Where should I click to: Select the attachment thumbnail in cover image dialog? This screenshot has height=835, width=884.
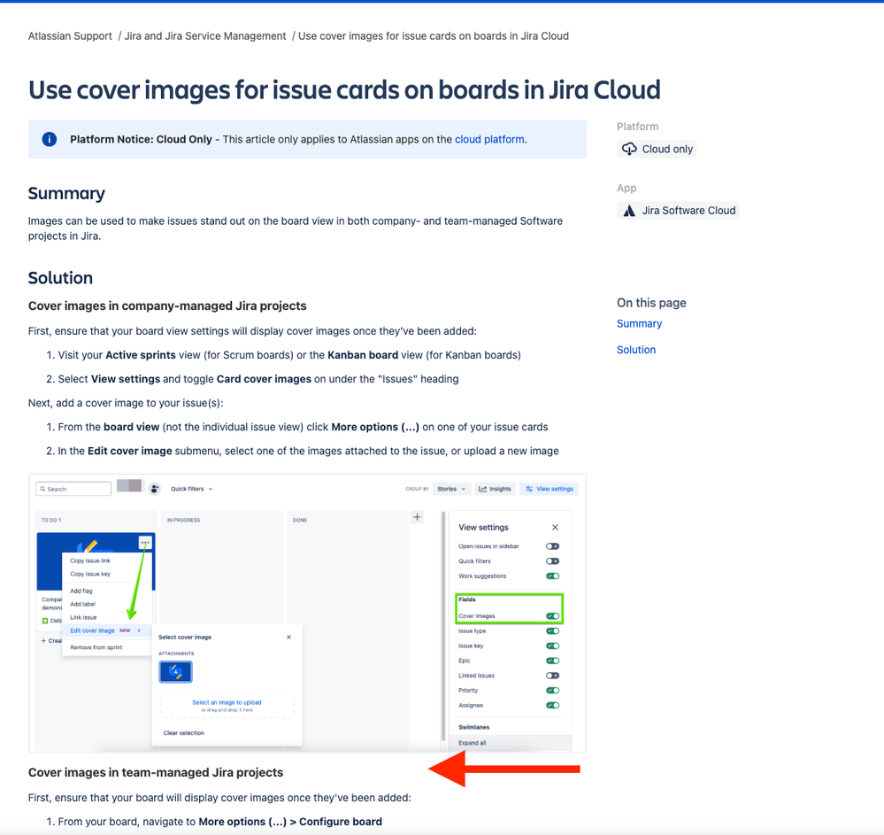tap(175, 672)
